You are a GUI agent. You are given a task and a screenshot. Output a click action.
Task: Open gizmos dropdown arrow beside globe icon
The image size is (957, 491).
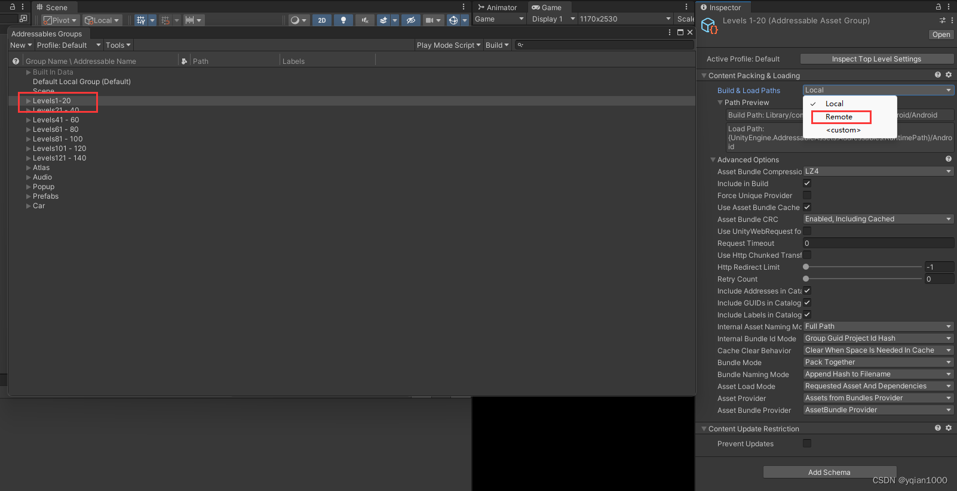click(465, 20)
